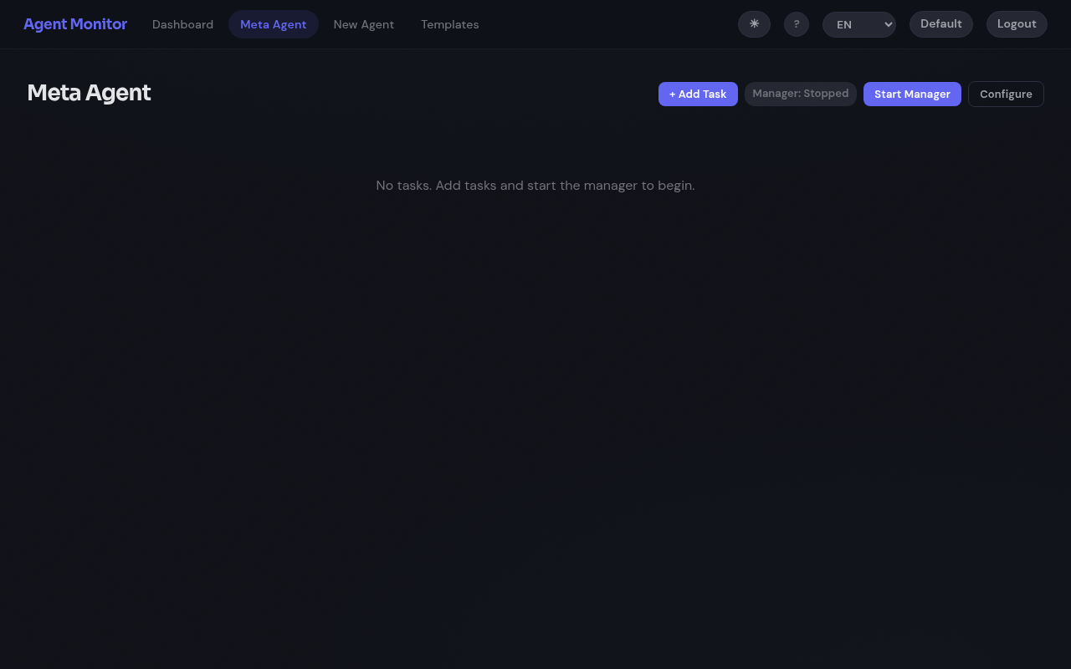Click the Manager: Stopped status badge

point(801,94)
